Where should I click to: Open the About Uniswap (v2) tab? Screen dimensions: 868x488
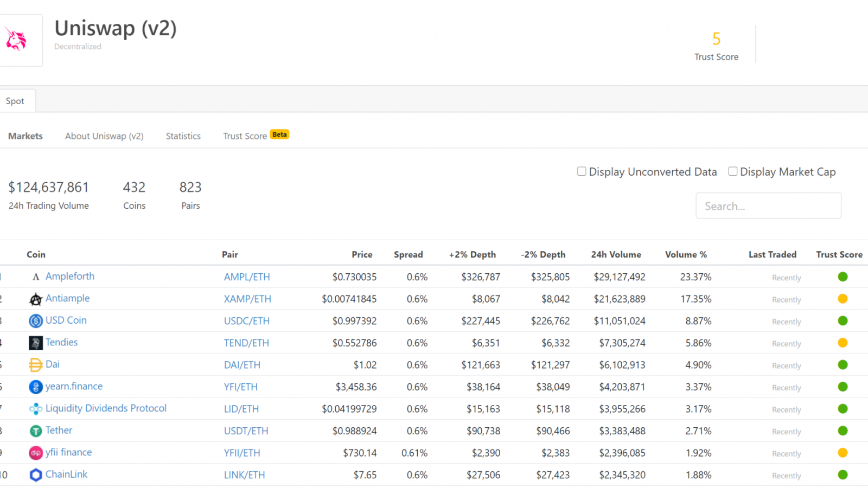point(104,136)
